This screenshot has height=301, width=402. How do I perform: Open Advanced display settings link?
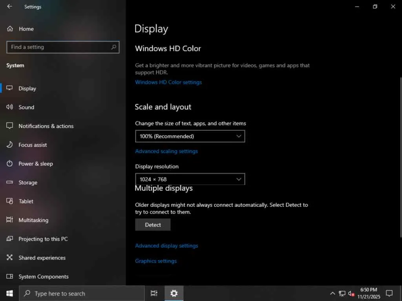166,245
